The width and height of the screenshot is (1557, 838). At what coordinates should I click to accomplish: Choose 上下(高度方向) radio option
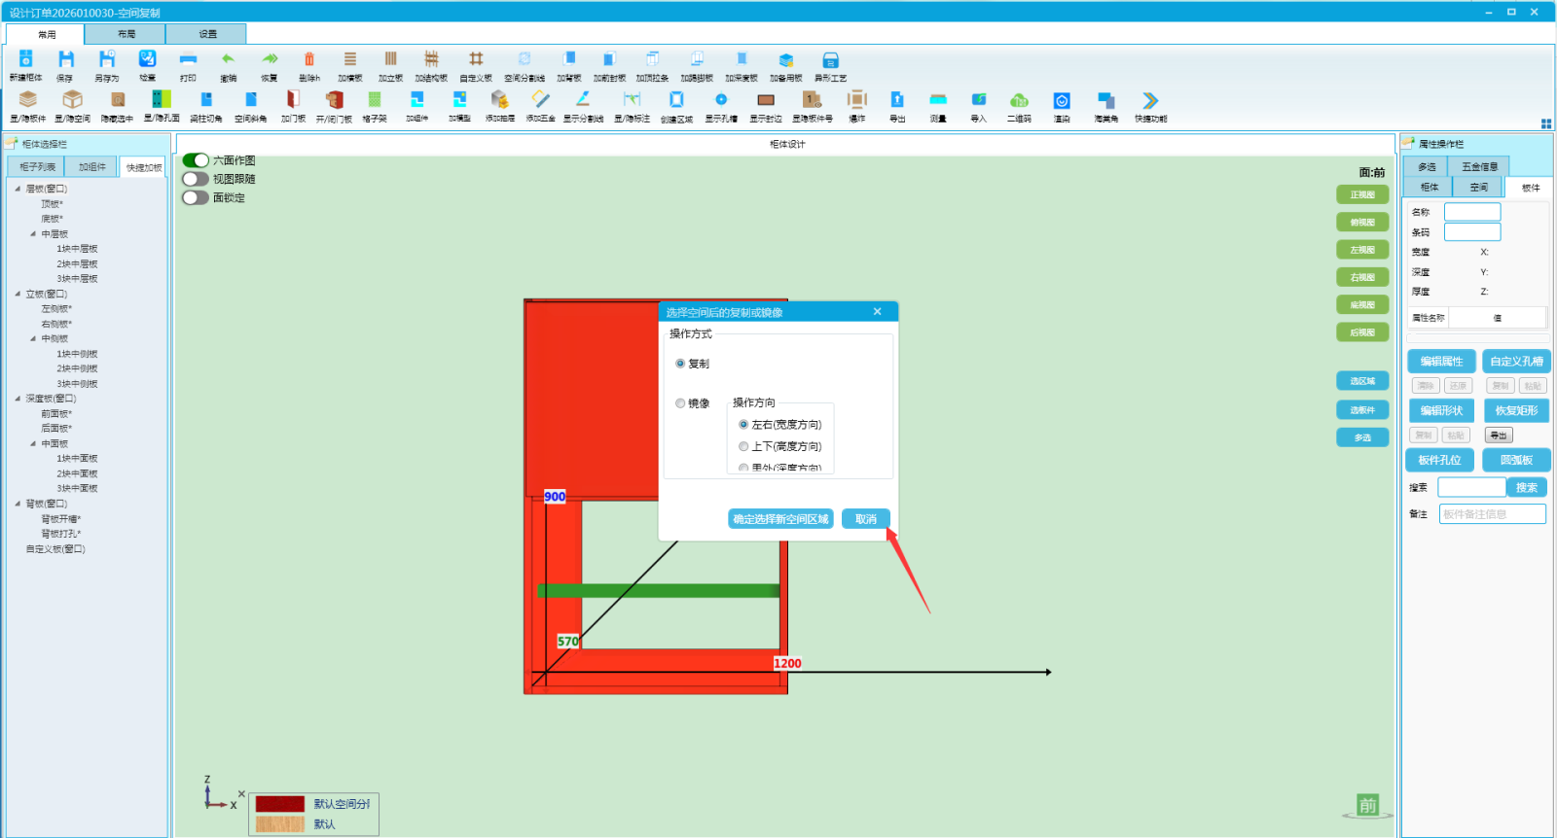[743, 446]
